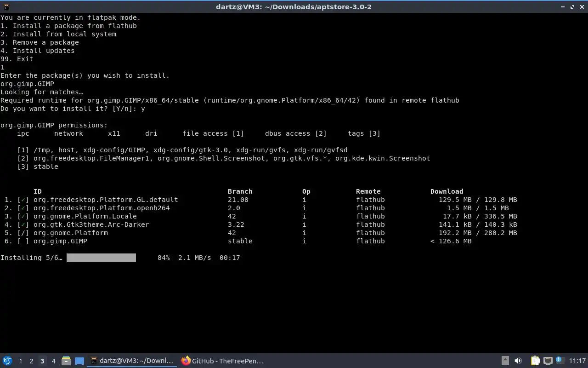This screenshot has height=368, width=588.
Task: Click the Download column header
Action: click(x=447, y=191)
